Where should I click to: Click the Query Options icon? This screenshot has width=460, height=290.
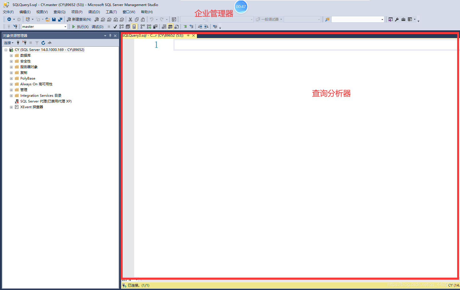[128, 27]
